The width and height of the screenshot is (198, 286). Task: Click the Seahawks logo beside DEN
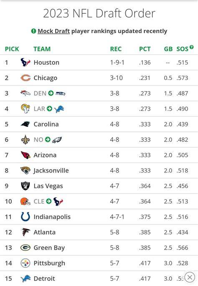[60, 93]
